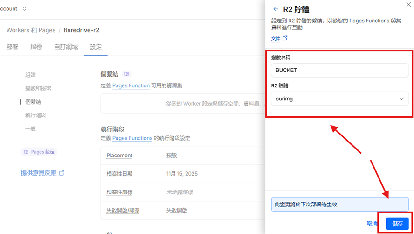Open the ourimg R2 bucket dropdown
The height and width of the screenshot is (234, 414).
pyautogui.click(x=340, y=99)
